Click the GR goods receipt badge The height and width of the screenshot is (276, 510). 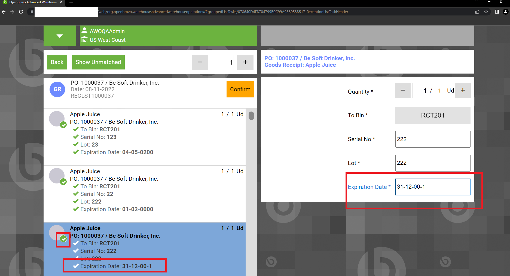coord(57,89)
